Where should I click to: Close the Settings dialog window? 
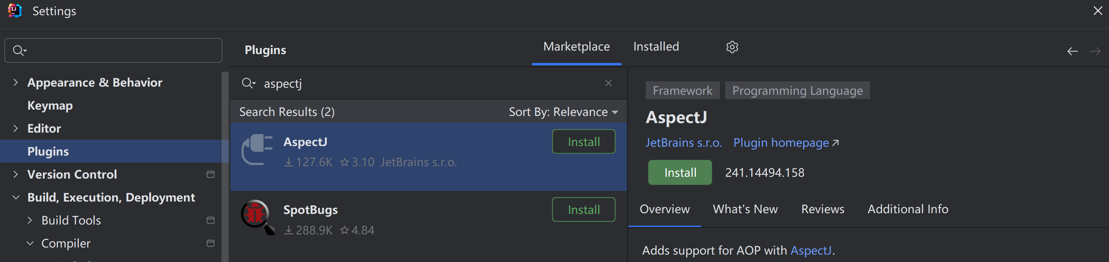tap(1097, 11)
